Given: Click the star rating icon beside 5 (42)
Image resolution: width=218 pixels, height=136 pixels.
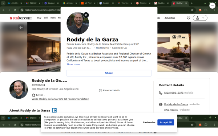Looking at the screenshot, I should pos(33,95).
